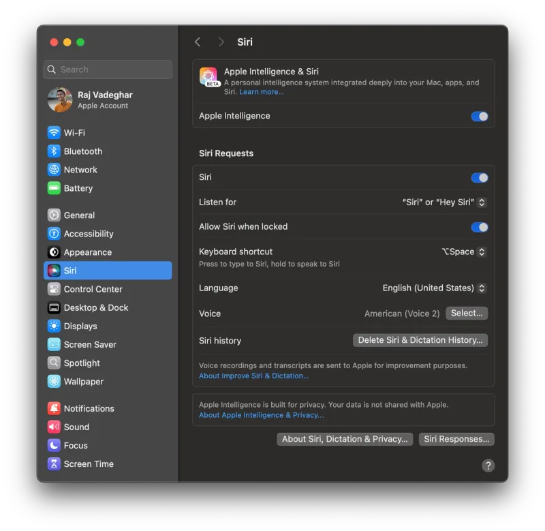545x531 pixels.
Task: Click Delete Siri & Dictation History
Action: coord(420,340)
